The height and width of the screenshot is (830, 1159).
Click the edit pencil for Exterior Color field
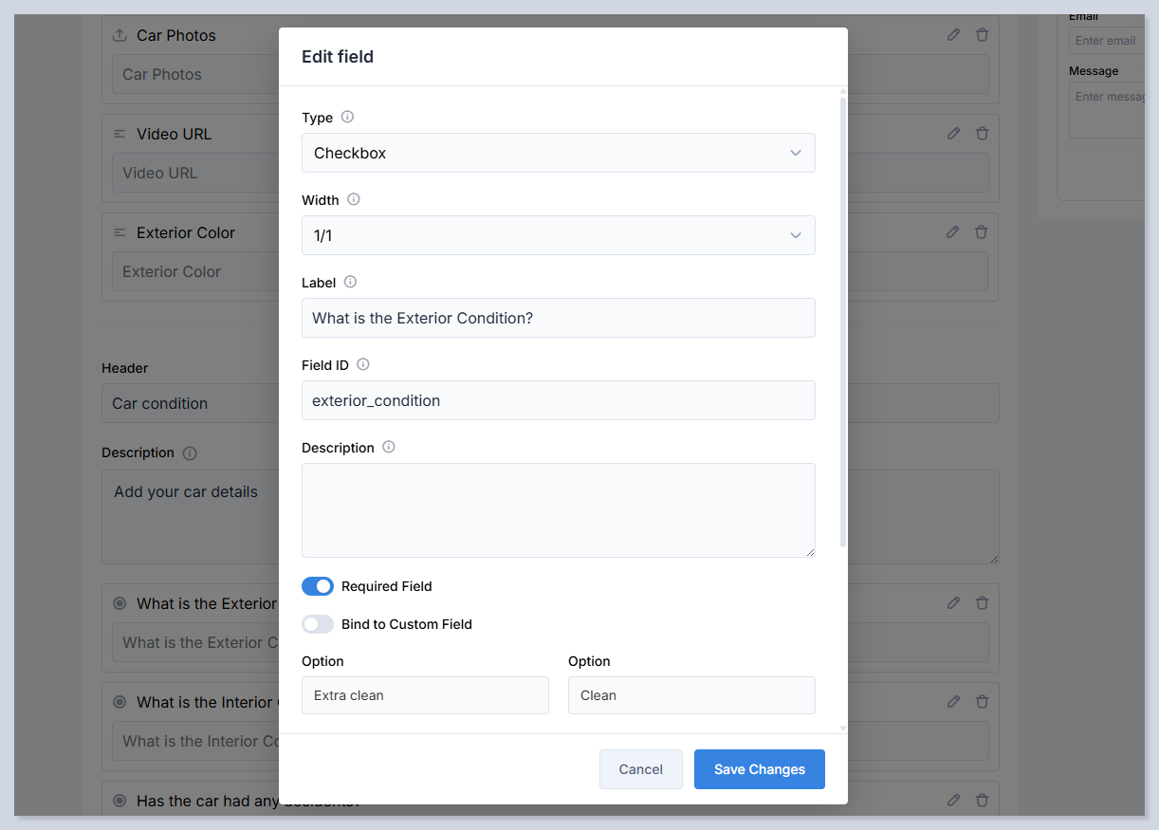[x=954, y=232]
